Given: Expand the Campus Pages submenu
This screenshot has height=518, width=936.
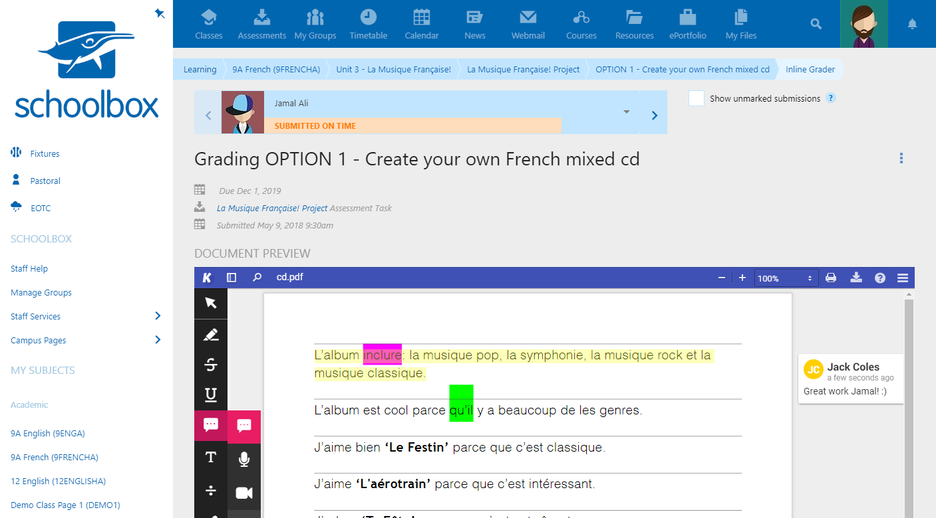Looking at the screenshot, I should click(x=158, y=339).
